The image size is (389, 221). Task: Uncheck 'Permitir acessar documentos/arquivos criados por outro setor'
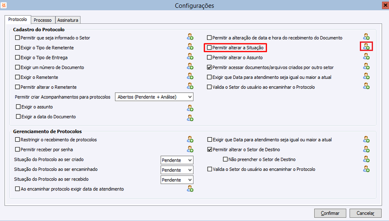pyautogui.click(x=210, y=67)
